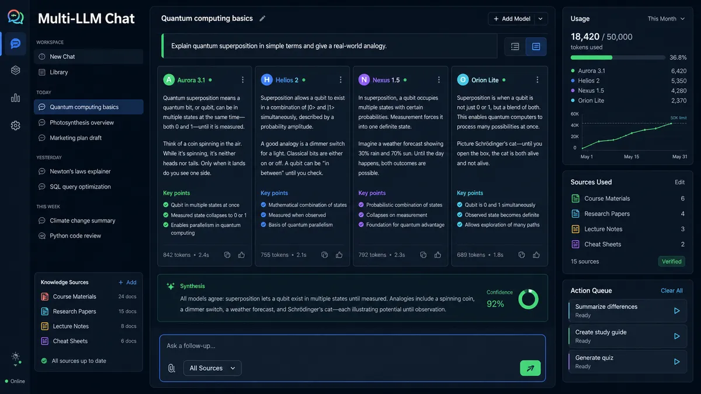This screenshot has height=394, width=701.
Task: Click the Synthesis sparkle icon
Action: point(171,286)
